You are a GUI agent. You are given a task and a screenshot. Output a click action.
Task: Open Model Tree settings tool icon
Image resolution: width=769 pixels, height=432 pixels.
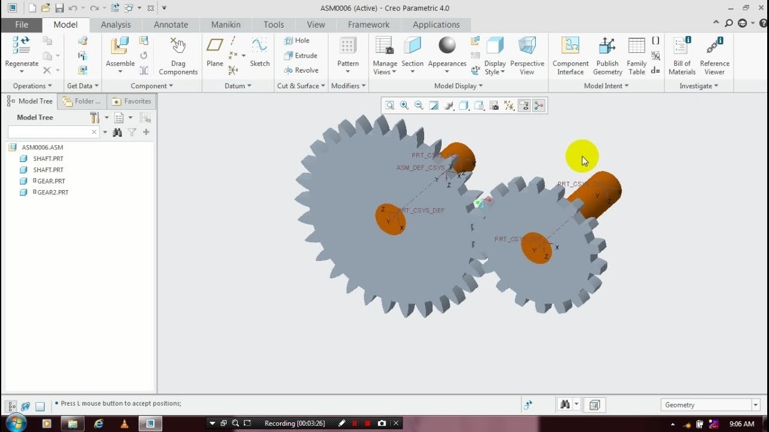coord(94,118)
